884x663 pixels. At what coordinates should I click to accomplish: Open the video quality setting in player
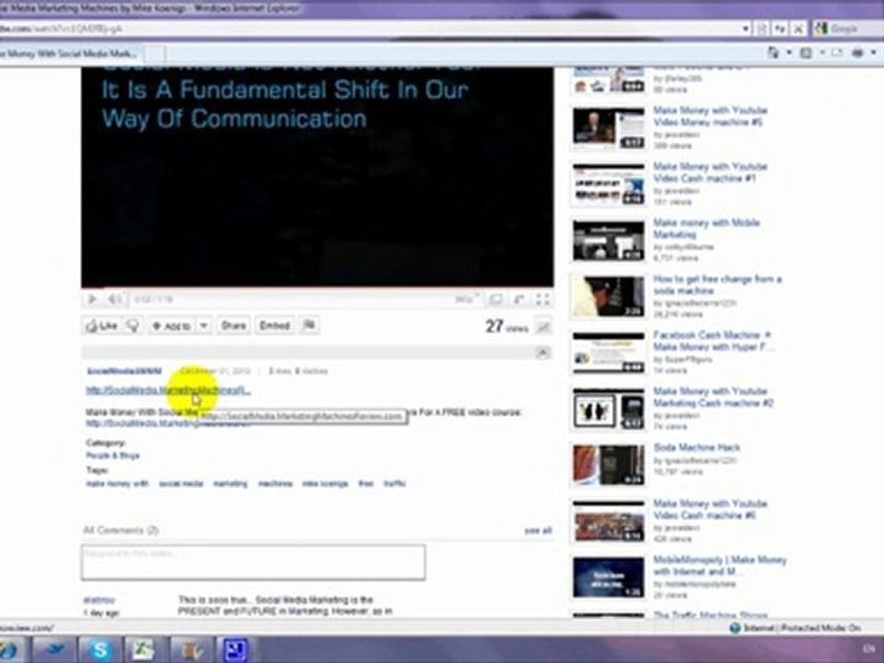coord(466,298)
